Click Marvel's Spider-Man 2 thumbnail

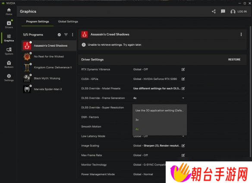click(x=27, y=89)
